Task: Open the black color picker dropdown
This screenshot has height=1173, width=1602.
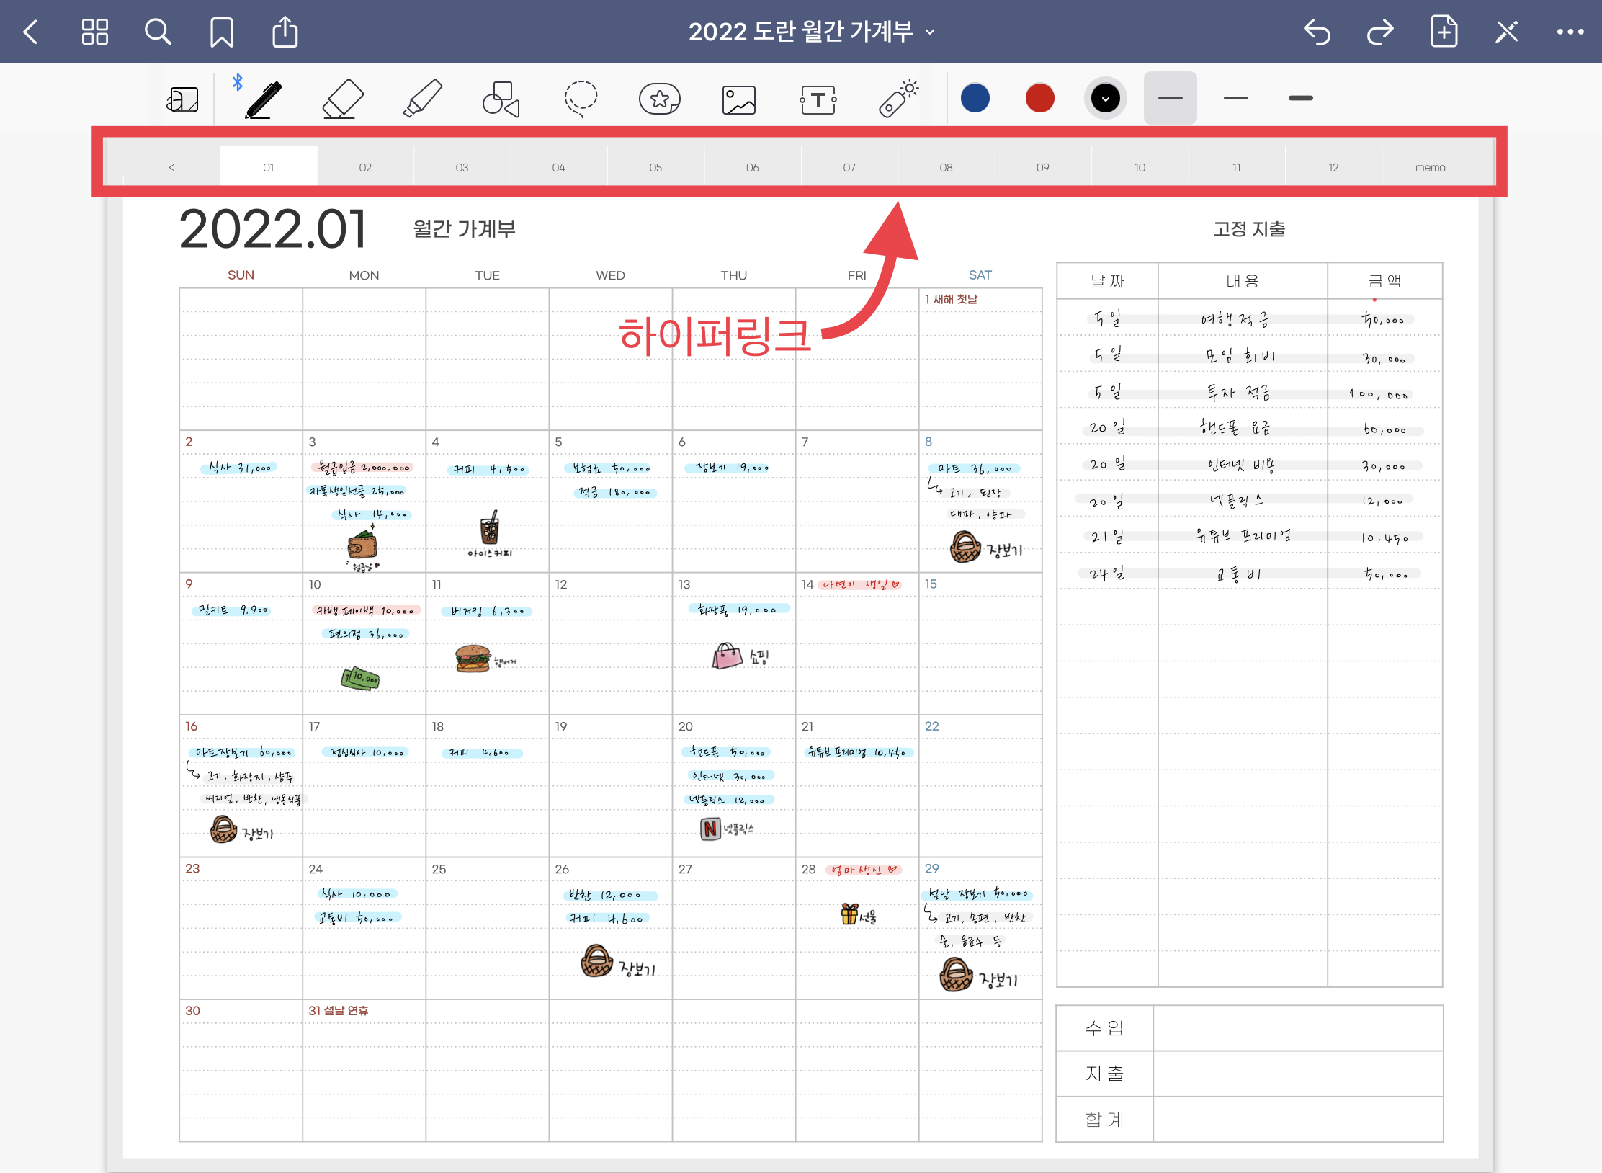Action: click(x=1105, y=98)
